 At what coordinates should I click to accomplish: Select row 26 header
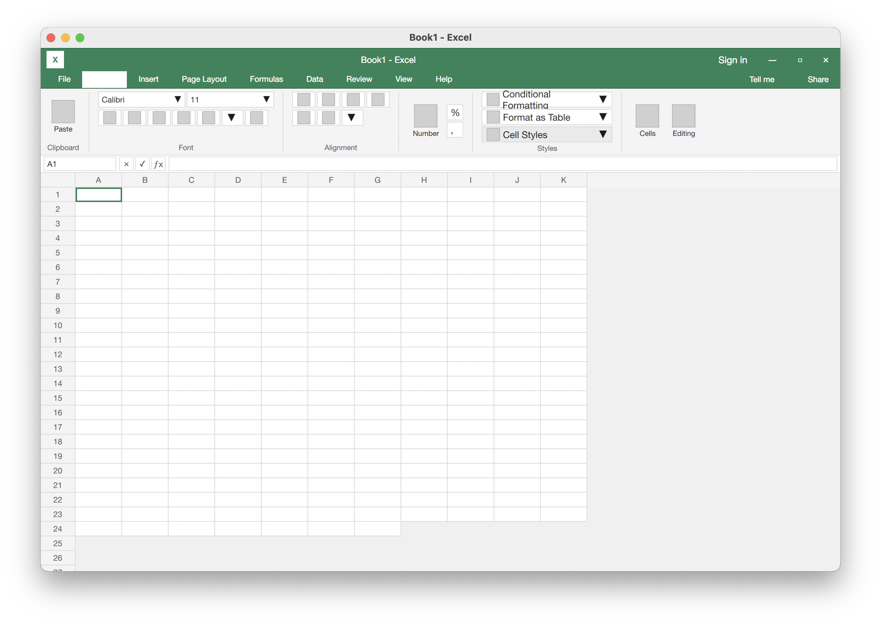tap(58, 558)
